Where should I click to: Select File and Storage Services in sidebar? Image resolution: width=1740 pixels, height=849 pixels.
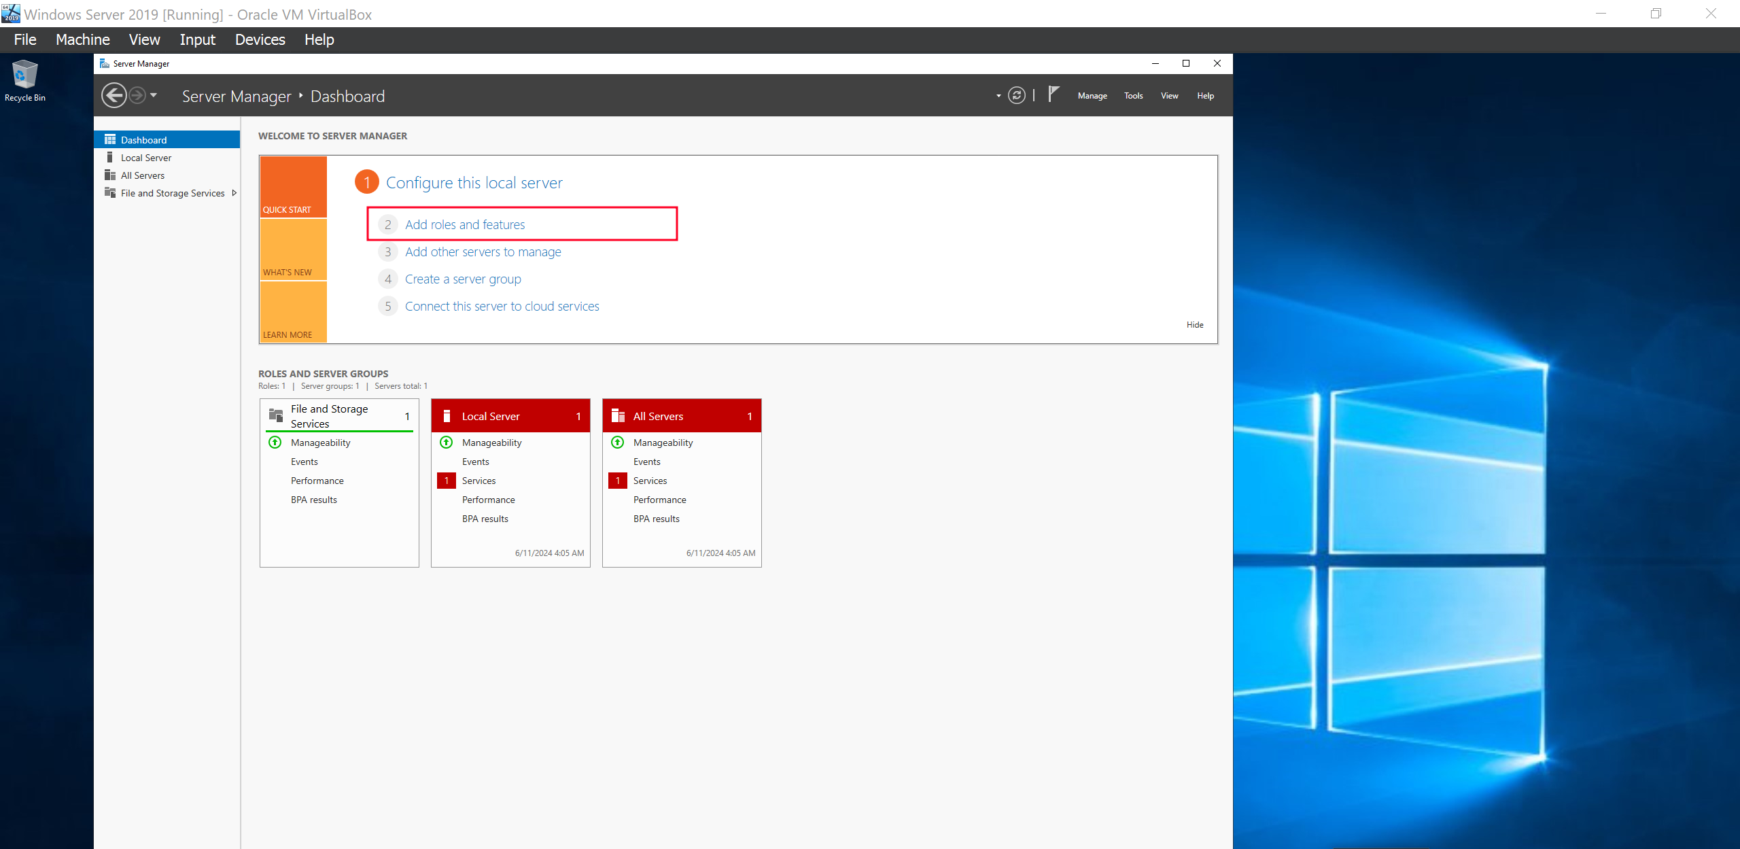click(167, 193)
